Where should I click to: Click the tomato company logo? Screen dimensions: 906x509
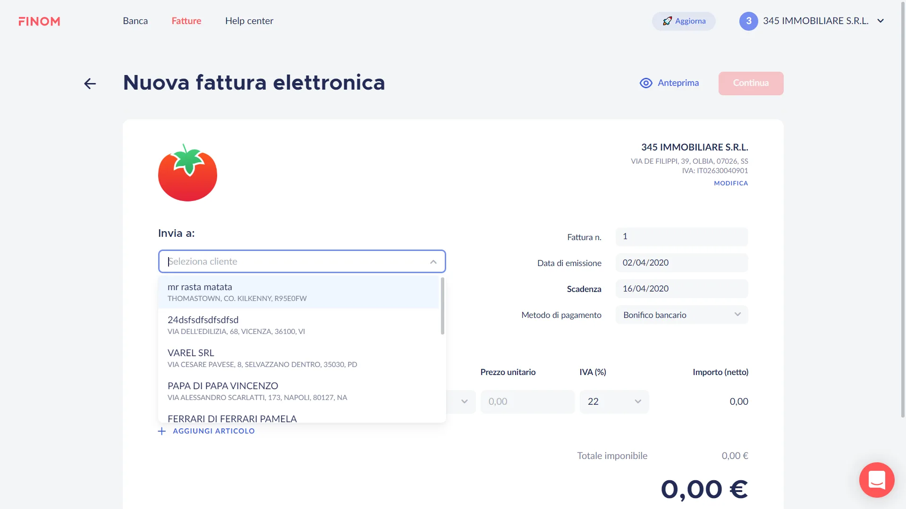tap(187, 173)
